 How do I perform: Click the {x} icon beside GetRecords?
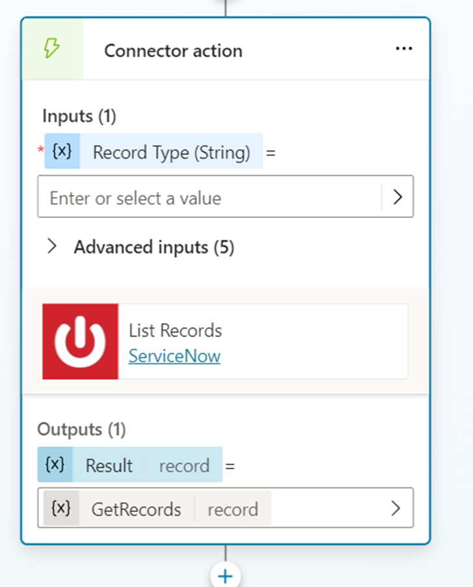tap(61, 508)
